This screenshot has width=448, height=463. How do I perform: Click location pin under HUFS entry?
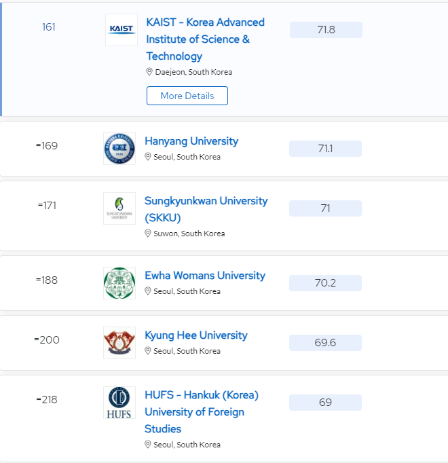coord(148,445)
